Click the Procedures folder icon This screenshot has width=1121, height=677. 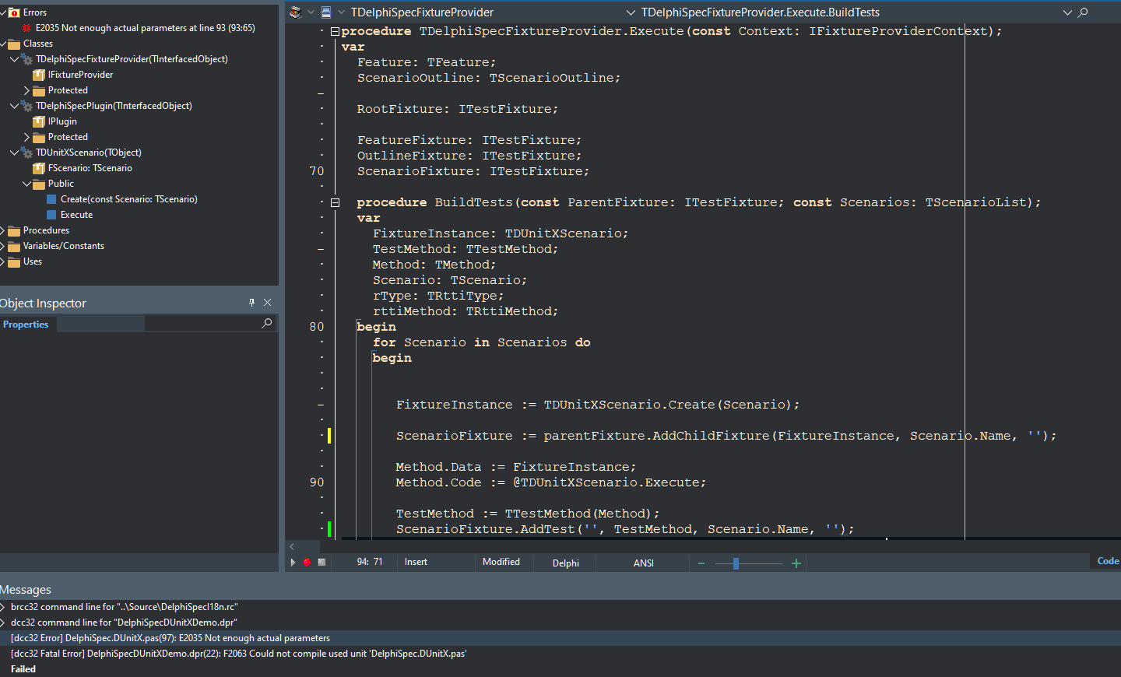coord(14,230)
